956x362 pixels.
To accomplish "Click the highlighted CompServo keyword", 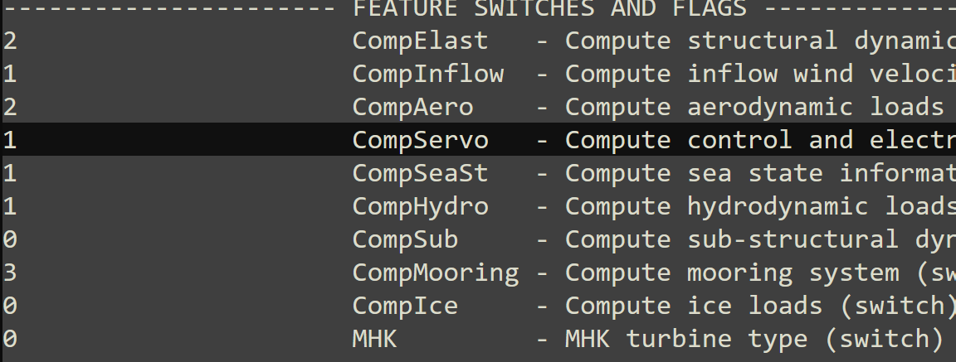I will point(420,140).
